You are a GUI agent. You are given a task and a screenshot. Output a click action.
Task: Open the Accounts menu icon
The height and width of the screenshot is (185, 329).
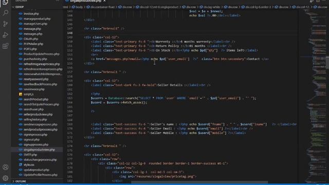pos(6,167)
